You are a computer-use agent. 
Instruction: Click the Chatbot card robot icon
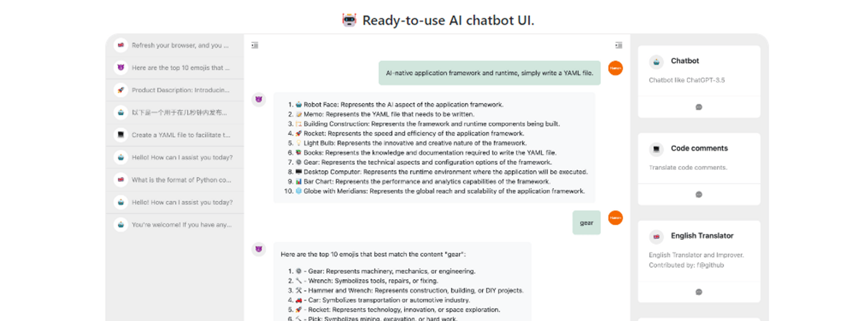[x=656, y=61]
